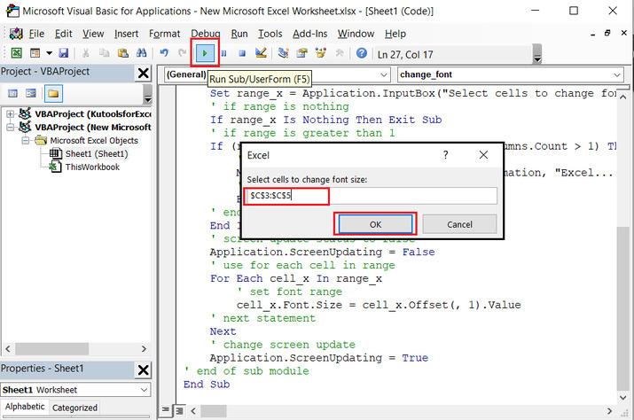
Task: Open the Object Browser toolbar icon
Action: 321,53
